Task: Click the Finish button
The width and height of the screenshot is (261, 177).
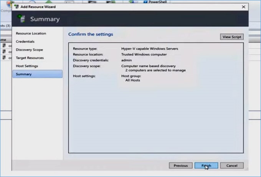Action: pos(206,166)
